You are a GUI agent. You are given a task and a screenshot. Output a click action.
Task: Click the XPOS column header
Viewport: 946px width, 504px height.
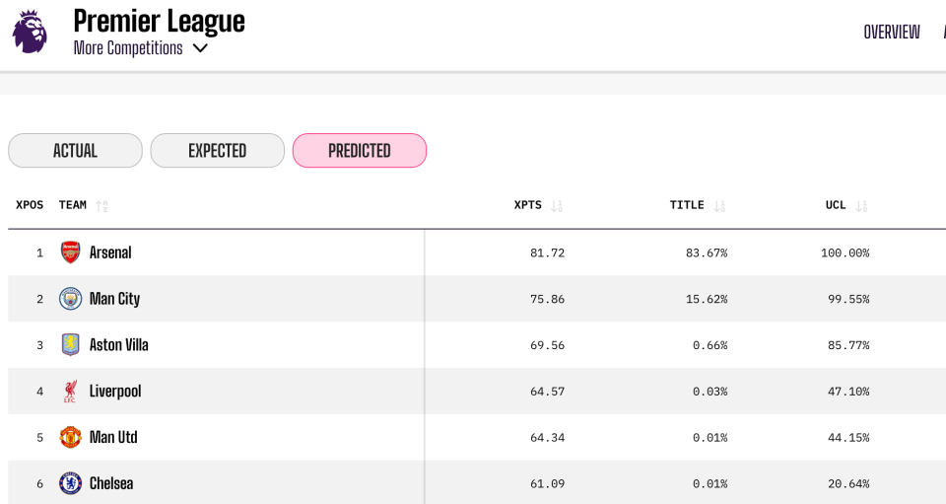tap(30, 205)
